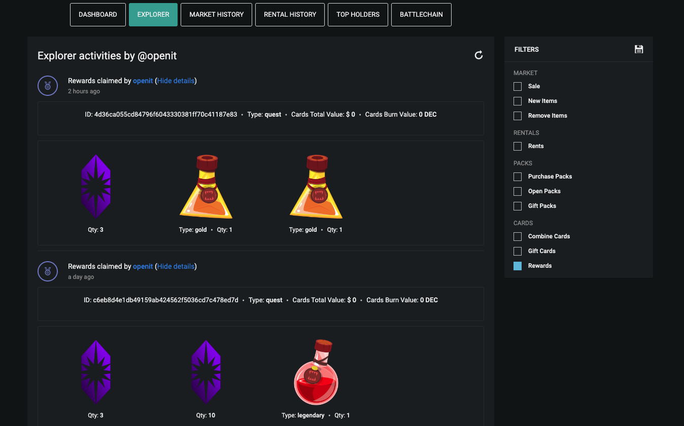Select purple crystal Qty 3 in second reward

pyautogui.click(x=96, y=372)
